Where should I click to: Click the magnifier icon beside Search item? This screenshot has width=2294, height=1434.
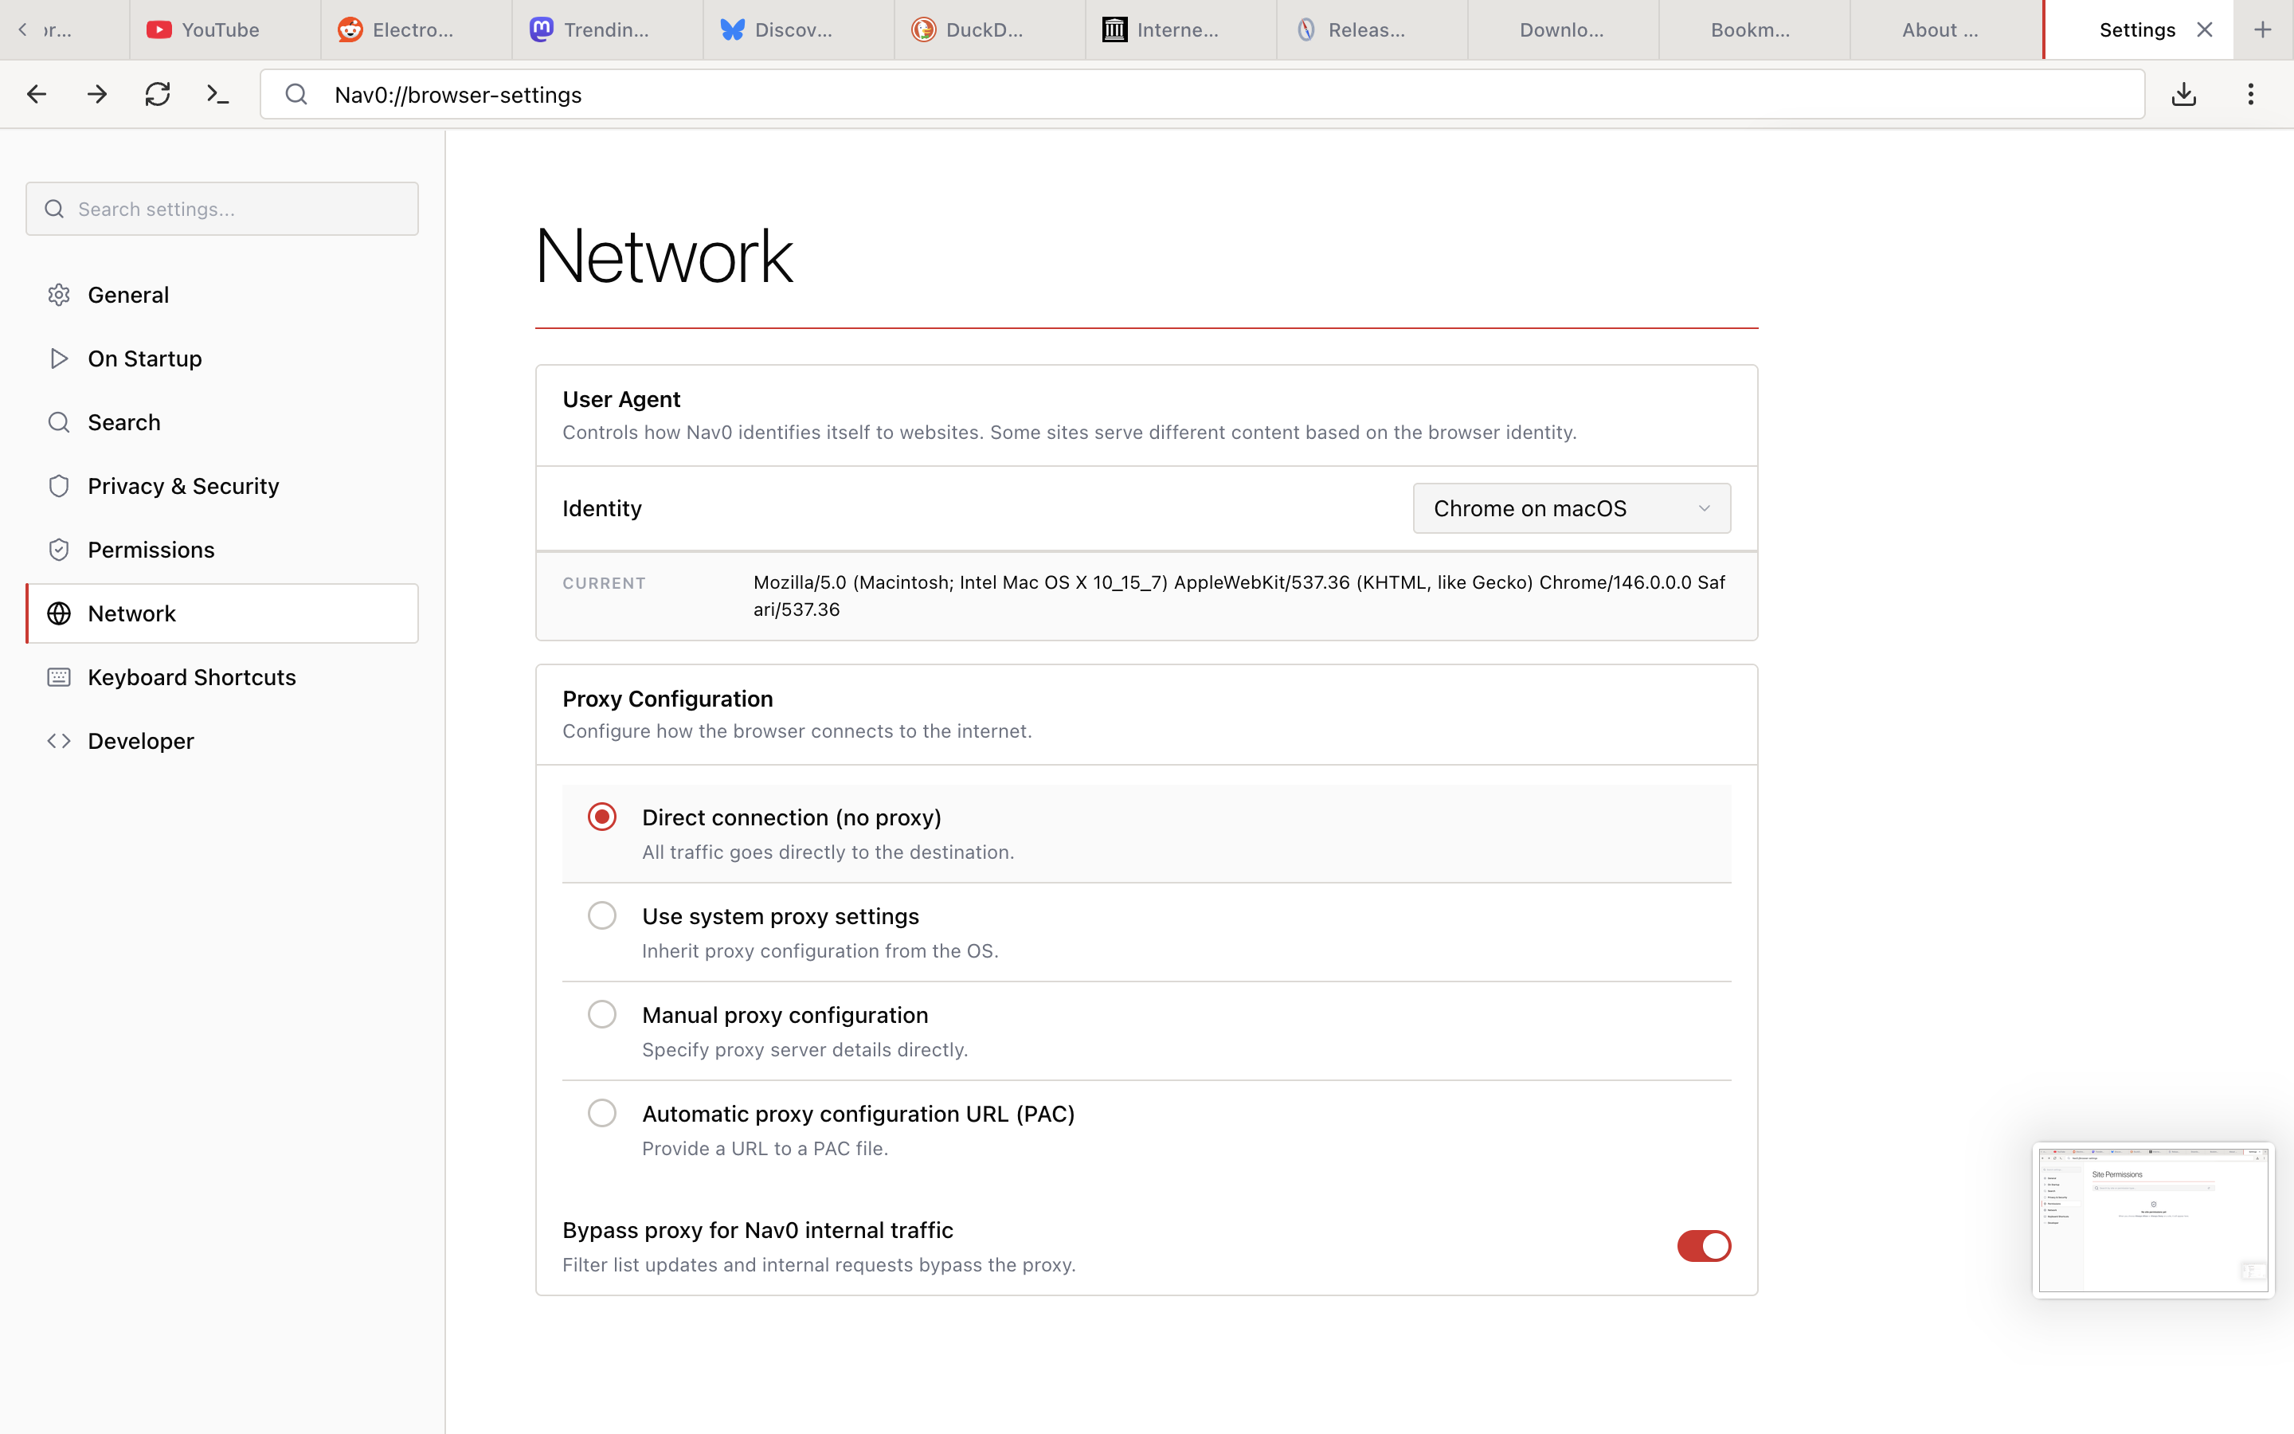click(59, 422)
